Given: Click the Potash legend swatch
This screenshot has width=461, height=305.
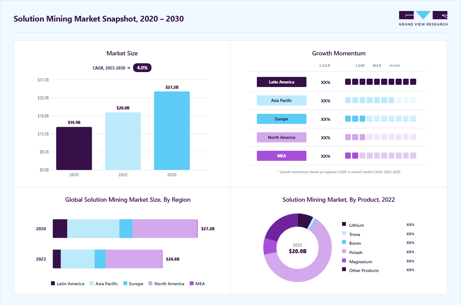Looking at the screenshot, I should point(344,251).
